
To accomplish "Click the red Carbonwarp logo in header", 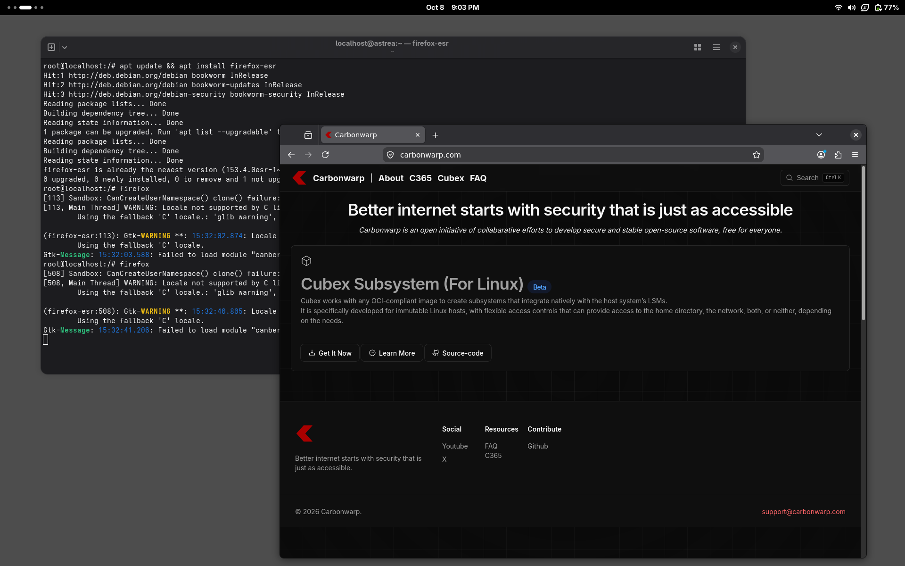I will (300, 178).
